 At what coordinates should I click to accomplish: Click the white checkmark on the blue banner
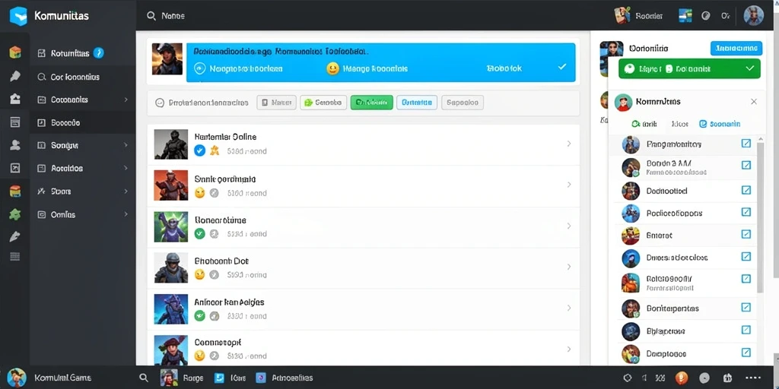coord(562,67)
